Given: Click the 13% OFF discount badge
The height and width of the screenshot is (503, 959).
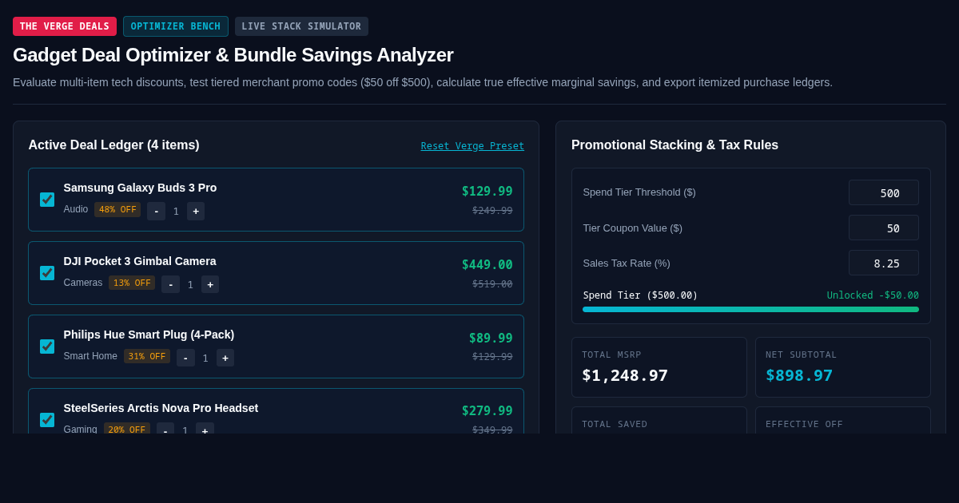Looking at the screenshot, I should tap(132, 283).
